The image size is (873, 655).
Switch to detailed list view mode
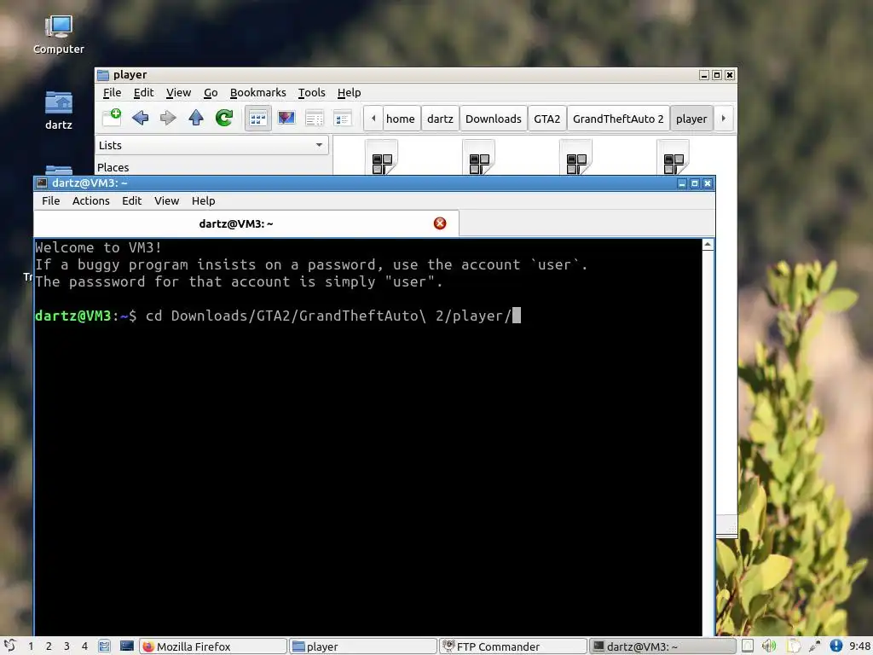click(x=343, y=118)
